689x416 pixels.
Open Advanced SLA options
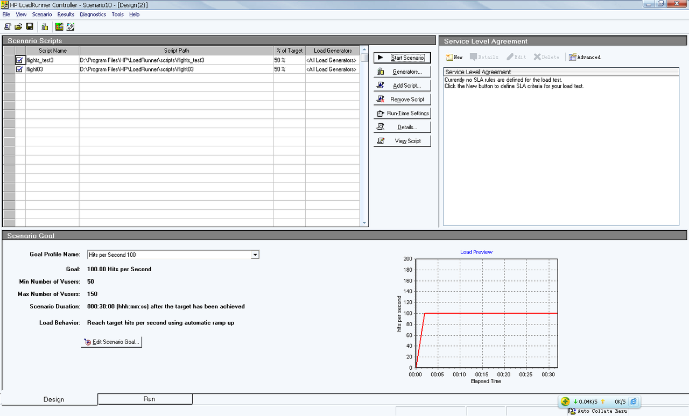tap(585, 57)
